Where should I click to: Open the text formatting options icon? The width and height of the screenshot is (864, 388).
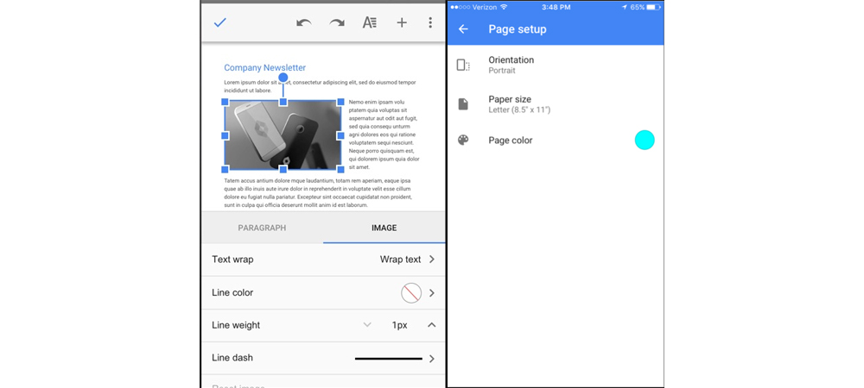pos(369,22)
